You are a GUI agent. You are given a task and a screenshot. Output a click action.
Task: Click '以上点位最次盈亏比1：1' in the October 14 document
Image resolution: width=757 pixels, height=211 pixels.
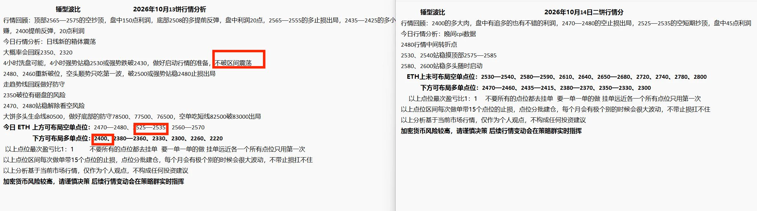443,99
